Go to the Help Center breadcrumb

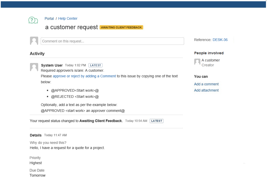click(68, 18)
